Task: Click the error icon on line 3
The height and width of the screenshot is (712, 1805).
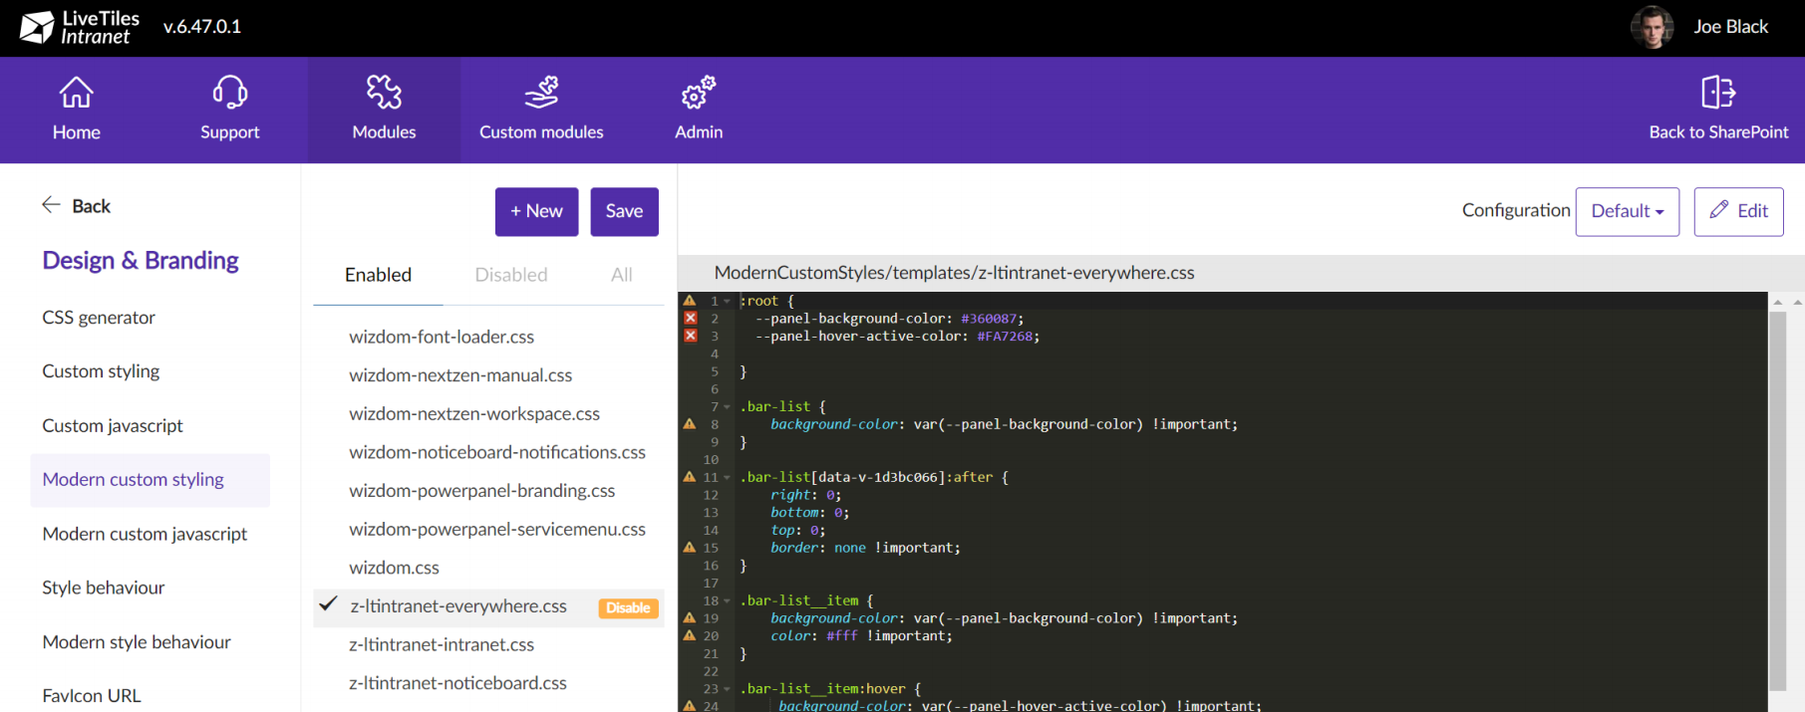Action: tap(690, 336)
